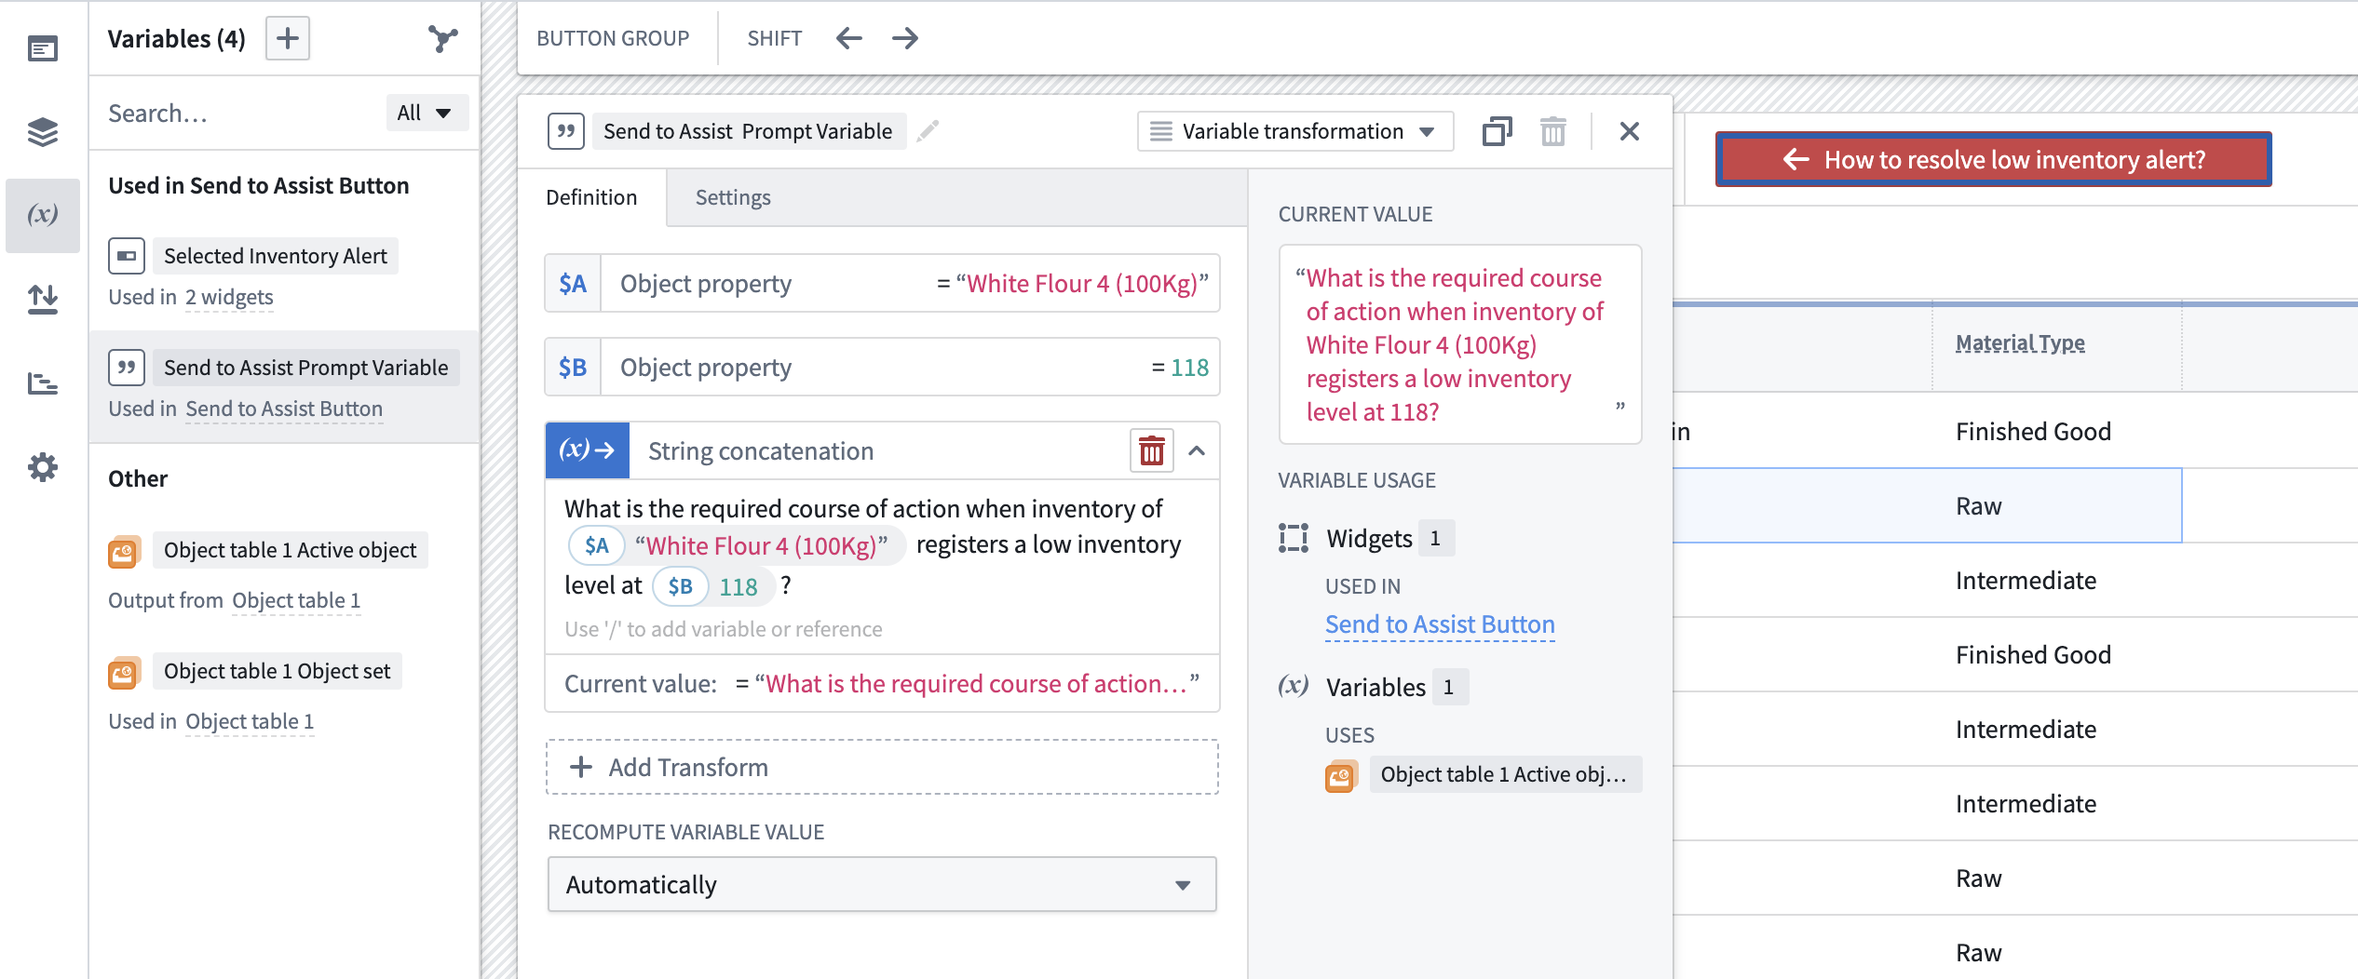Collapse the String concatenation block
Viewport: 2358px width, 979px height.
click(x=1198, y=451)
